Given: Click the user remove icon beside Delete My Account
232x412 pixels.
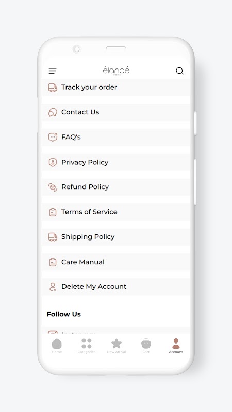Looking at the screenshot, I should click(x=53, y=287).
